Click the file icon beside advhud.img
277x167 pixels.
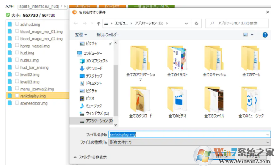10,24
